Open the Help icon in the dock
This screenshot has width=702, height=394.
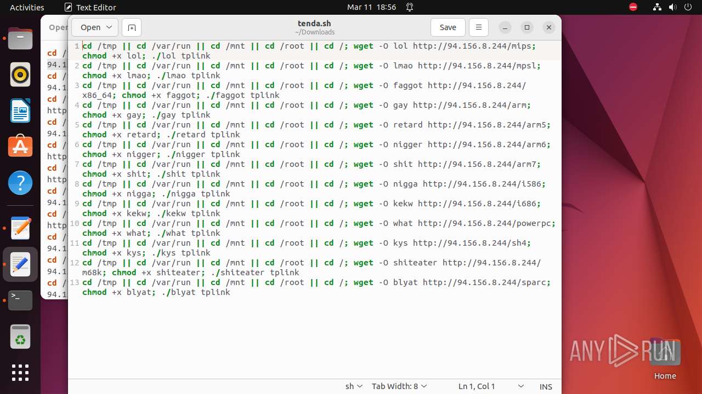tap(20, 183)
